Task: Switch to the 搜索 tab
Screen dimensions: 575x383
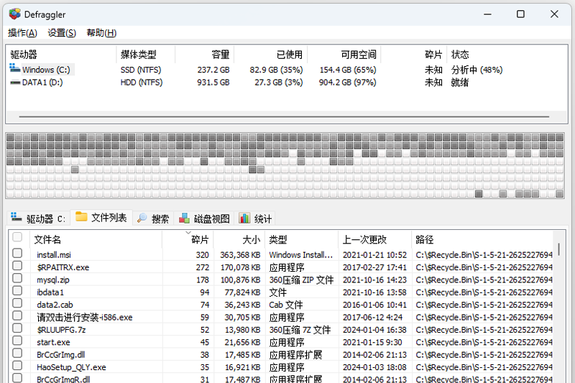Action: click(153, 218)
